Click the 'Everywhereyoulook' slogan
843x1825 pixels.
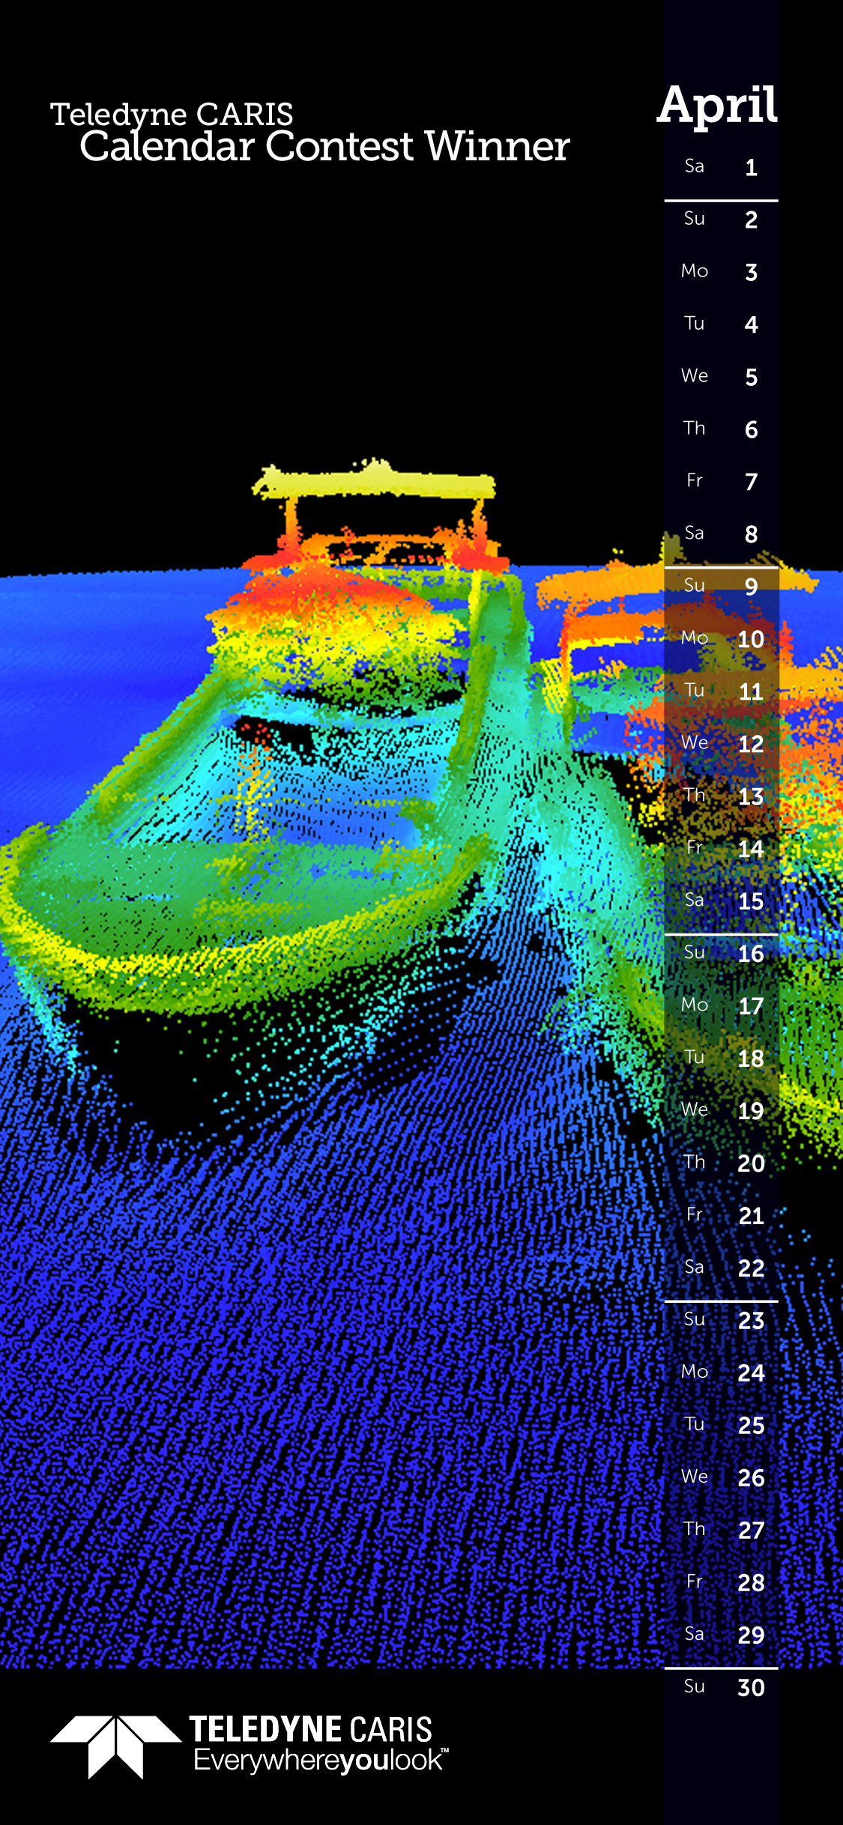(321, 1761)
